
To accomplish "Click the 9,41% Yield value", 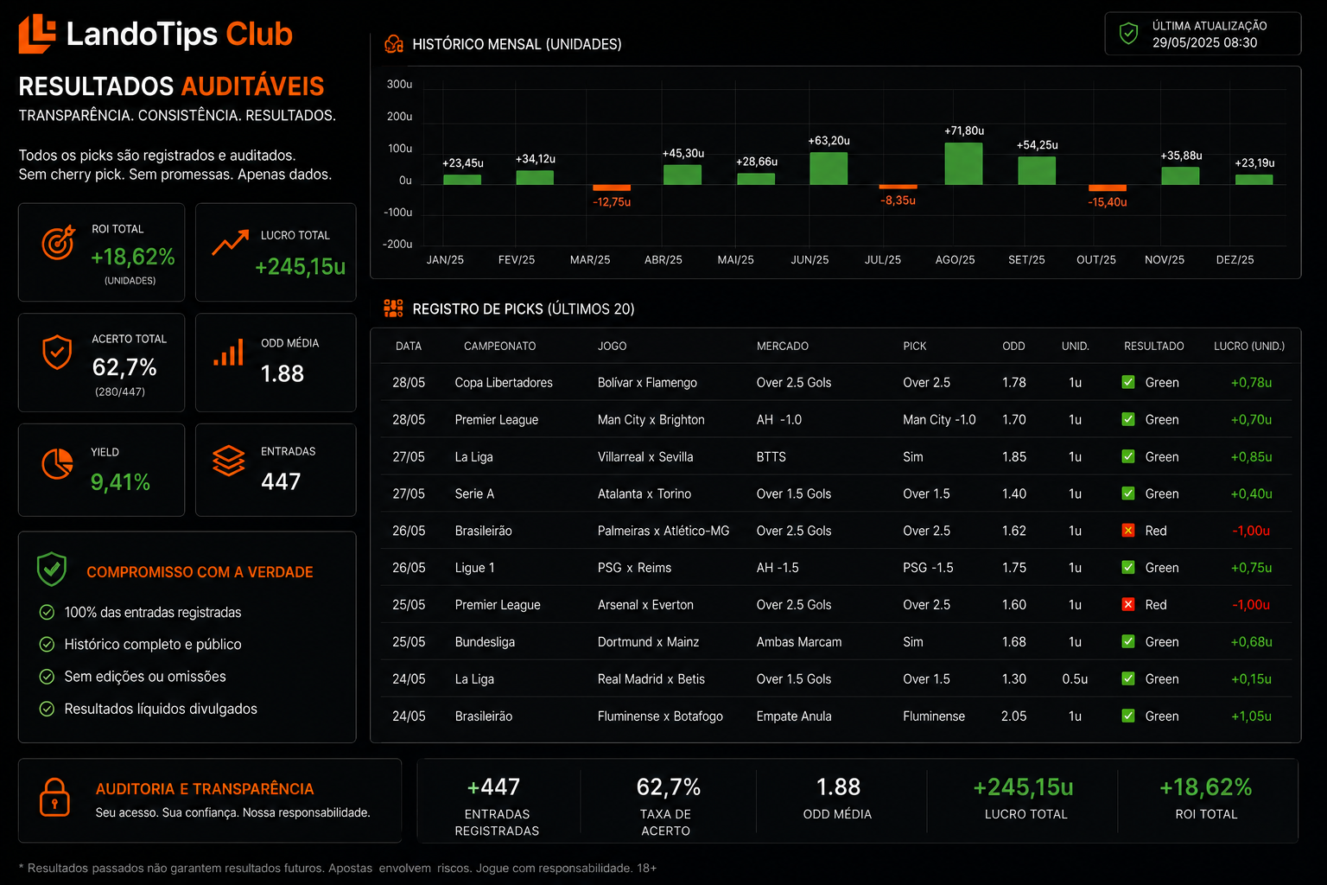I will tap(120, 481).
